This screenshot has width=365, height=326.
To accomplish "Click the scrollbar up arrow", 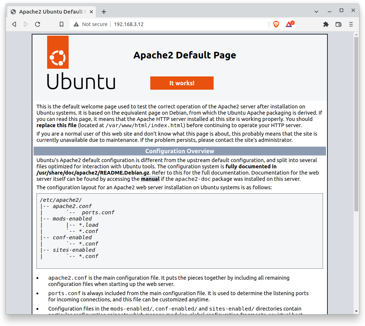I will (356, 35).
